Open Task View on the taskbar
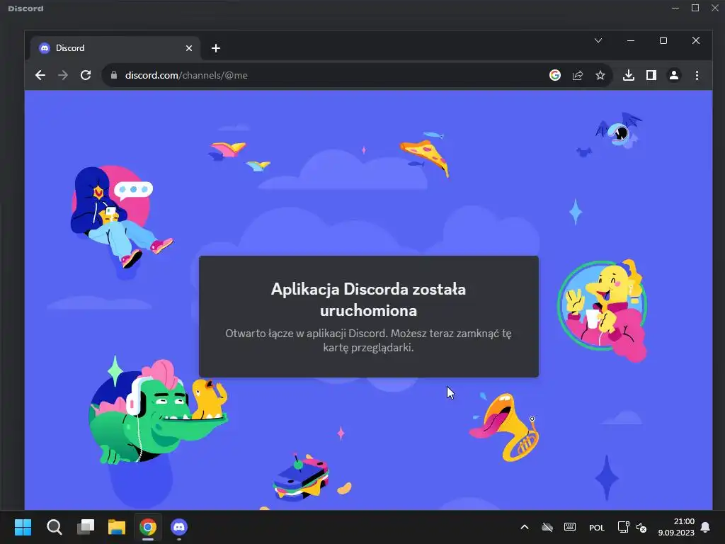This screenshot has width=725, height=544. click(86, 527)
